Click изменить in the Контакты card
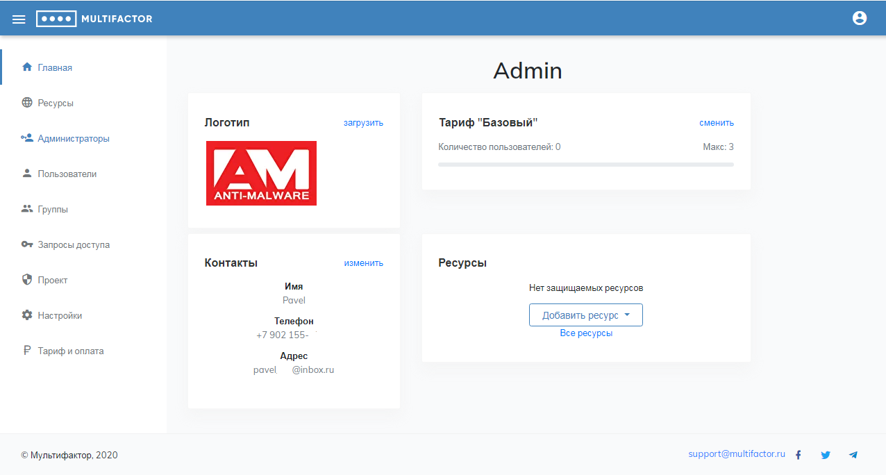Image resolution: width=886 pixels, height=475 pixels. (364, 263)
